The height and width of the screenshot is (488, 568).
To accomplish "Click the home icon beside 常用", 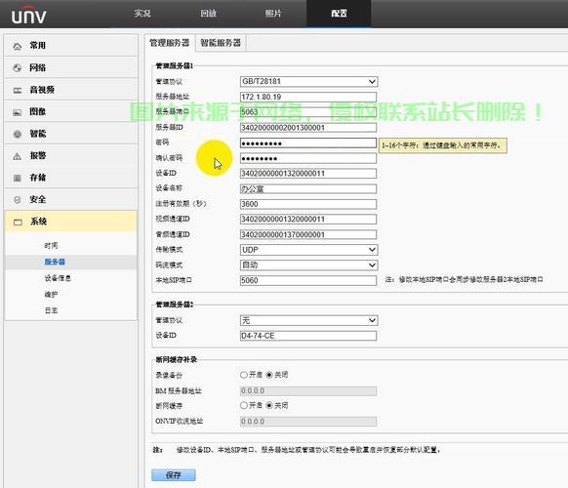I will (x=17, y=47).
